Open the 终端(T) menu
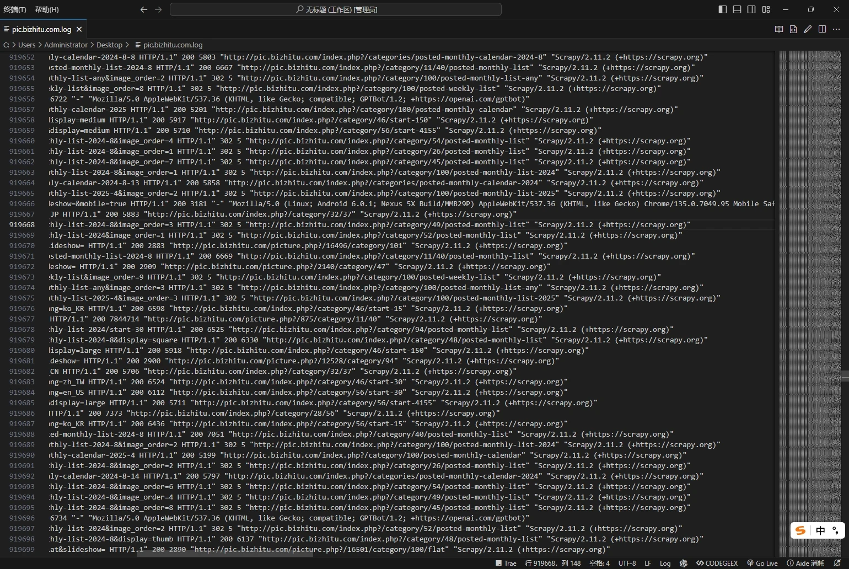The width and height of the screenshot is (849, 569). pos(15,9)
